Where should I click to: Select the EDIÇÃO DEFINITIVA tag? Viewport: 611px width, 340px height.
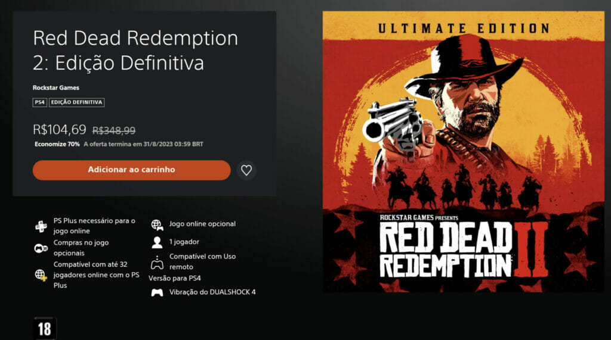77,102
